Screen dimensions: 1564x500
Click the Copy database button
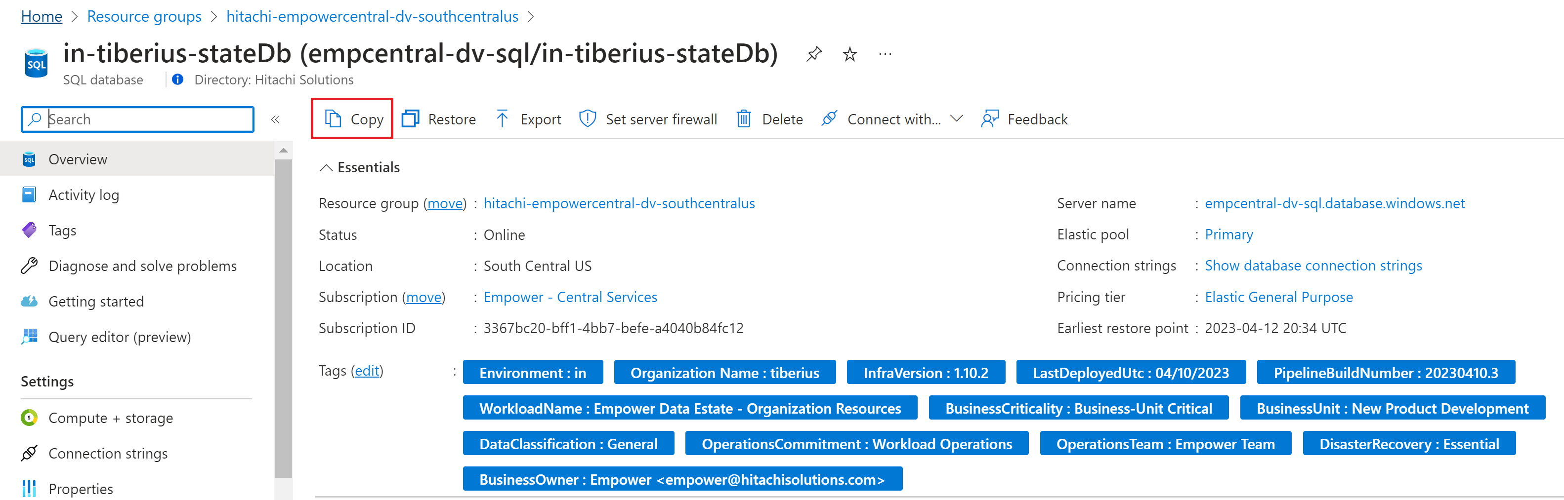(353, 119)
